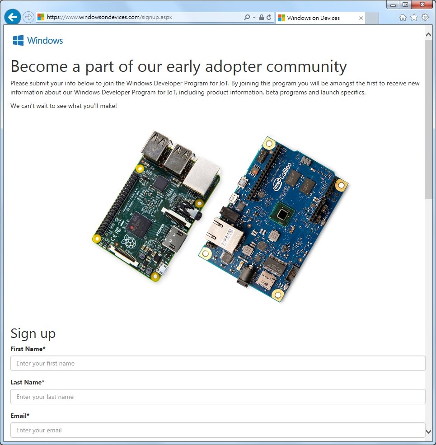Image resolution: width=436 pixels, height=445 pixels.
Task: Click the Intel Galileo board image
Action: point(273,219)
